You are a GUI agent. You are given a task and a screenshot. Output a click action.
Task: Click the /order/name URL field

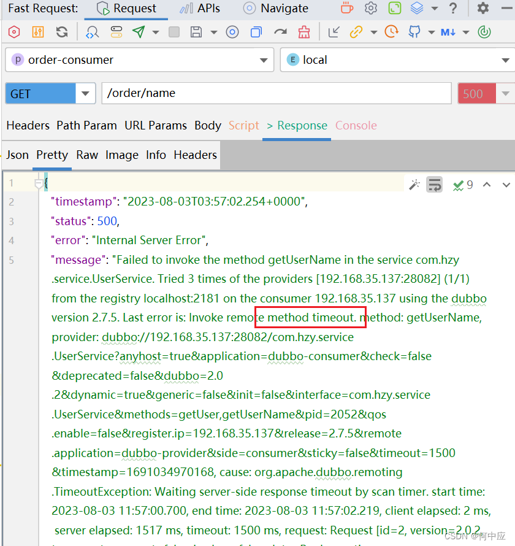coord(277,93)
